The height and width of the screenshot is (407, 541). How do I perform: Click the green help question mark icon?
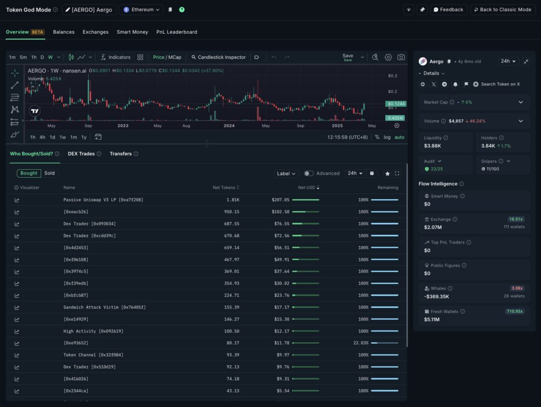pyautogui.click(x=182, y=9)
